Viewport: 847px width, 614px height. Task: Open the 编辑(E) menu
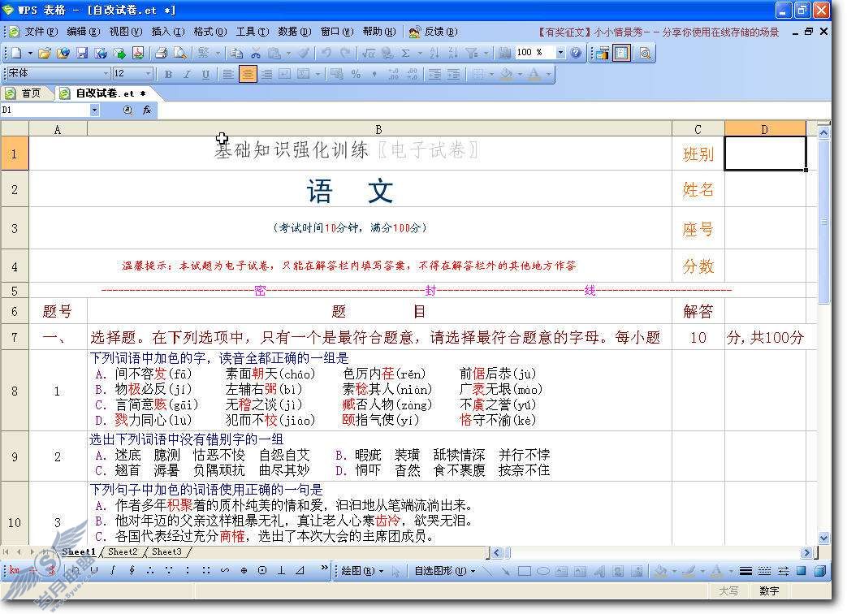pyautogui.click(x=83, y=32)
